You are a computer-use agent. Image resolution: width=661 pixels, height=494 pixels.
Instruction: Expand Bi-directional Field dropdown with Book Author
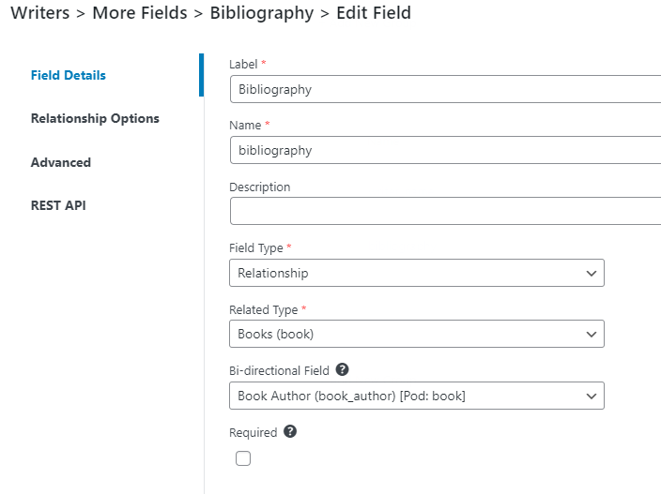click(417, 396)
